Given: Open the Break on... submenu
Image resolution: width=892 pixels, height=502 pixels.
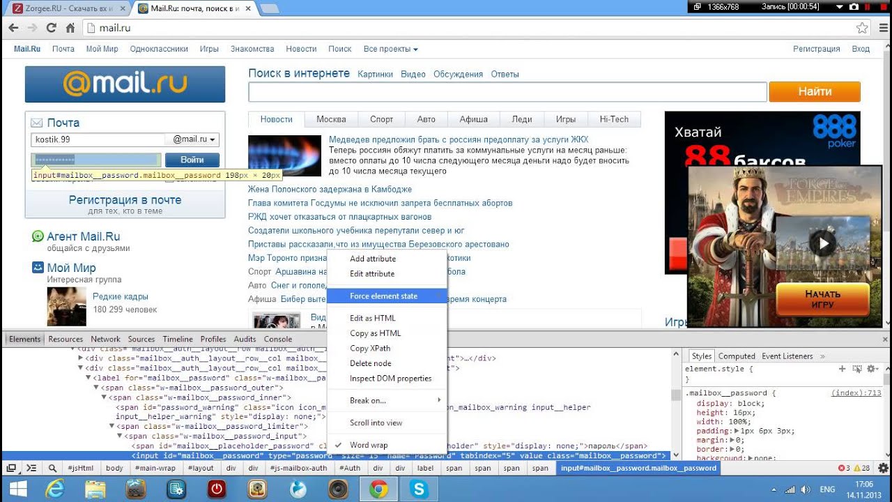Looking at the screenshot, I should click(x=386, y=400).
